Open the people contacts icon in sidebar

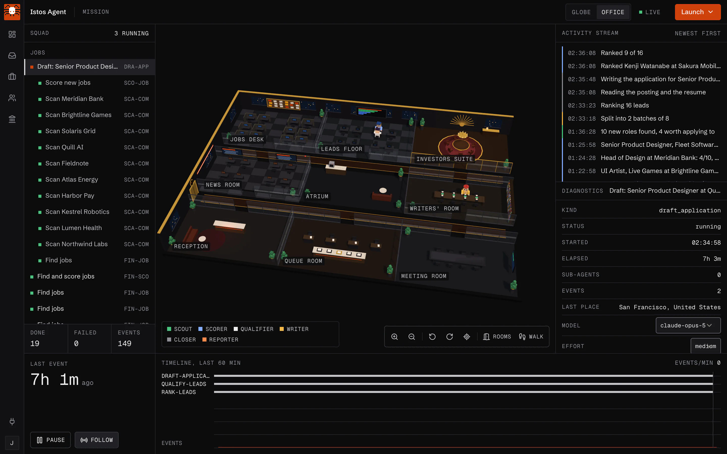click(12, 98)
